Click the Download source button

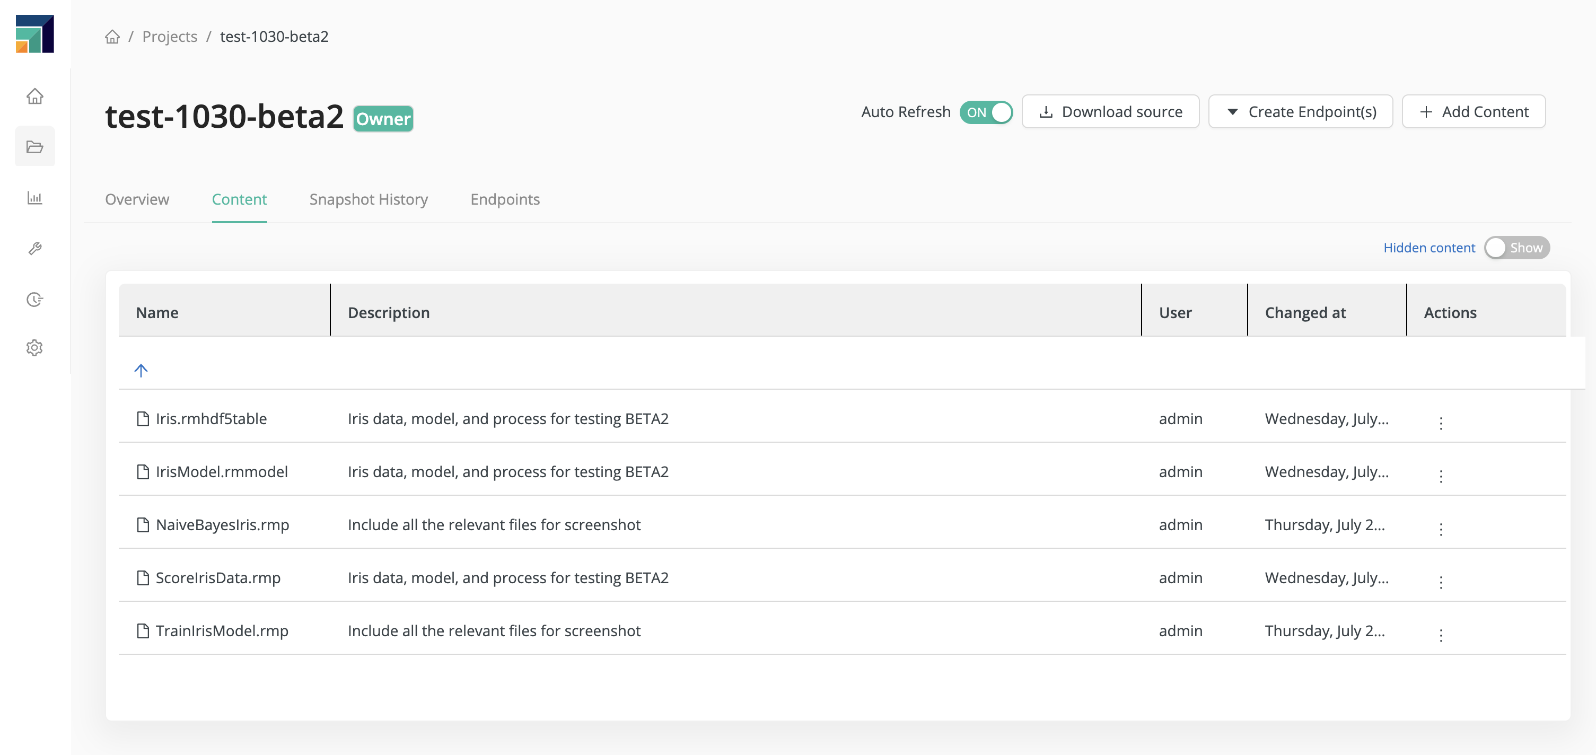pos(1110,112)
